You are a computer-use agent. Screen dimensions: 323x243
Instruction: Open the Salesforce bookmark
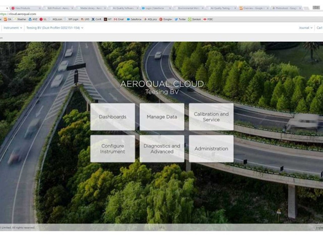(x=135, y=19)
